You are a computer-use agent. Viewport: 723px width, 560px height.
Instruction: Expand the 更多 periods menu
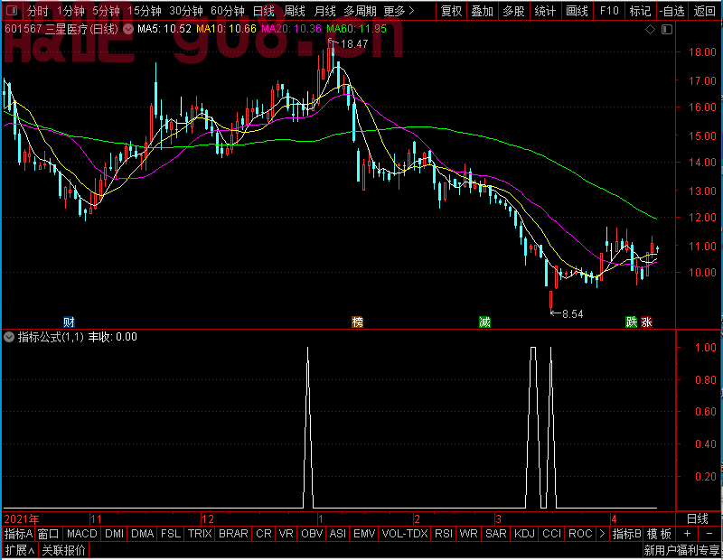[399, 11]
